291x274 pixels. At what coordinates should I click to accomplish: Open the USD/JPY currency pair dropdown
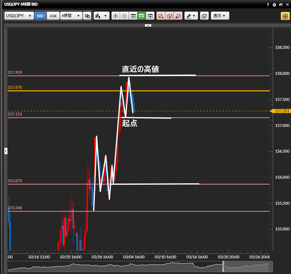click(19, 16)
